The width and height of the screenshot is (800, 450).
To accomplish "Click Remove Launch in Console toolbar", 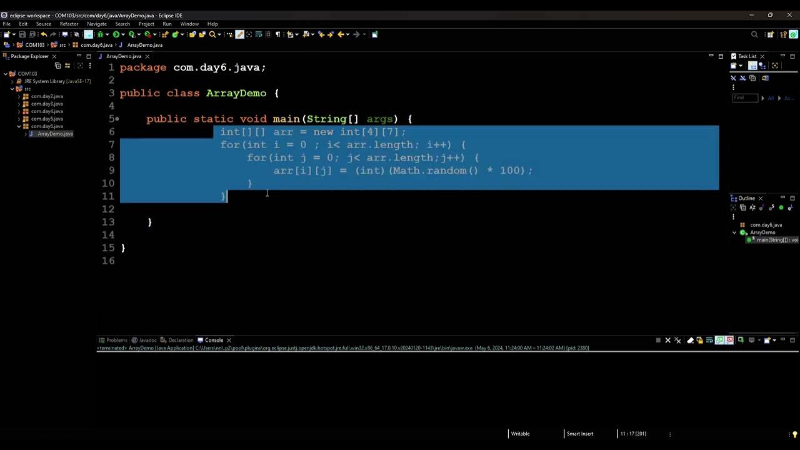I will (x=668, y=340).
